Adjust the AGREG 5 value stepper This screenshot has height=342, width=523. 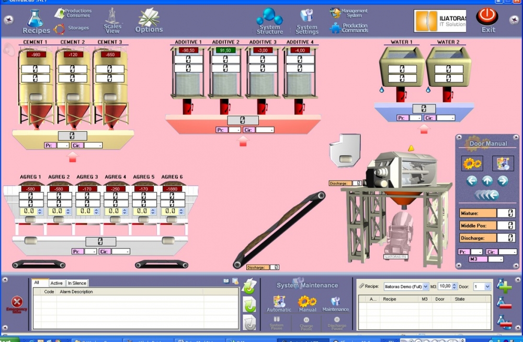click(153, 211)
